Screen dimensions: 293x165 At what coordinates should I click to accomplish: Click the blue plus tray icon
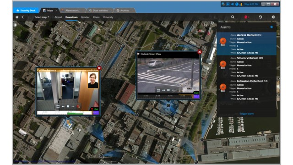[x=228, y=4]
